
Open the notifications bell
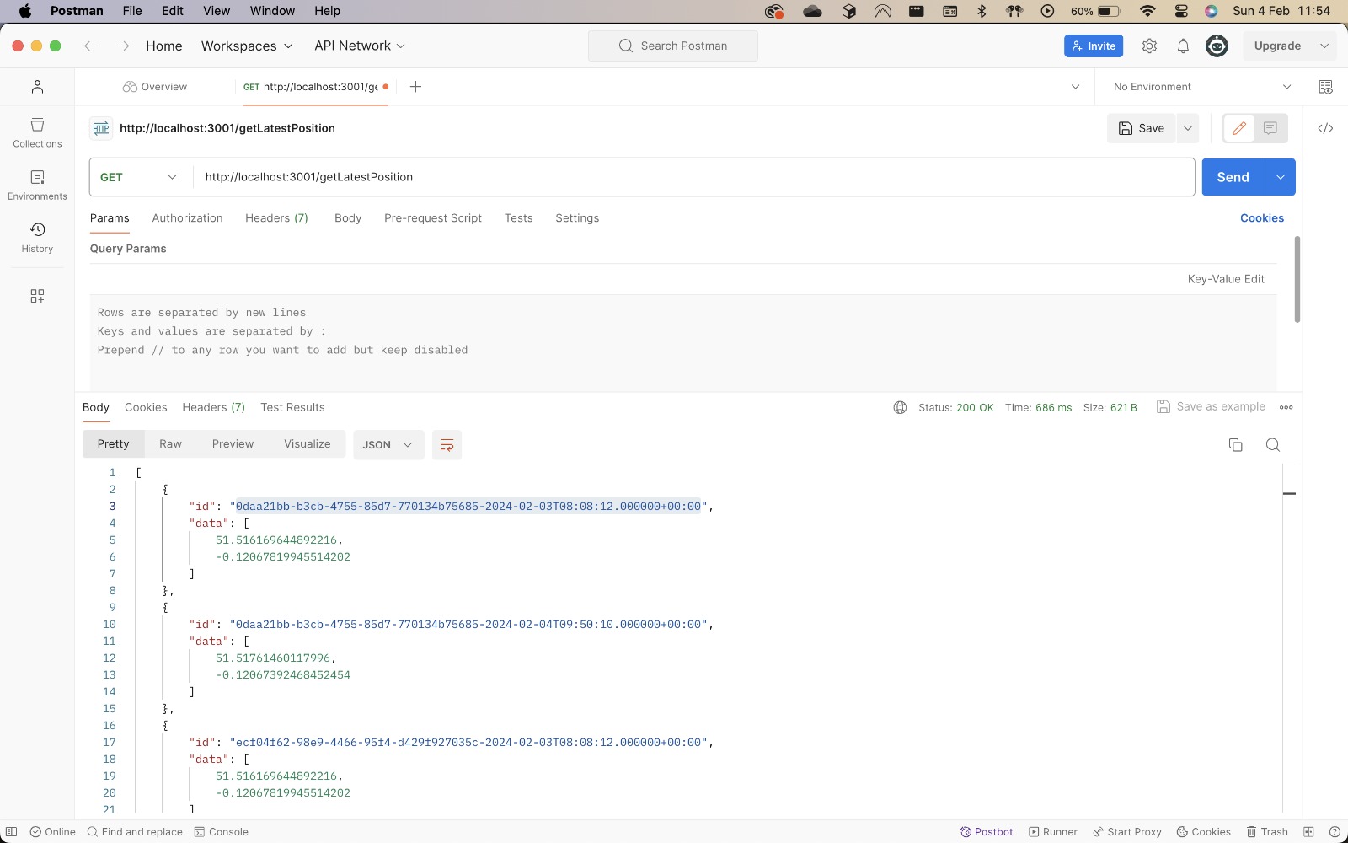pyautogui.click(x=1183, y=46)
